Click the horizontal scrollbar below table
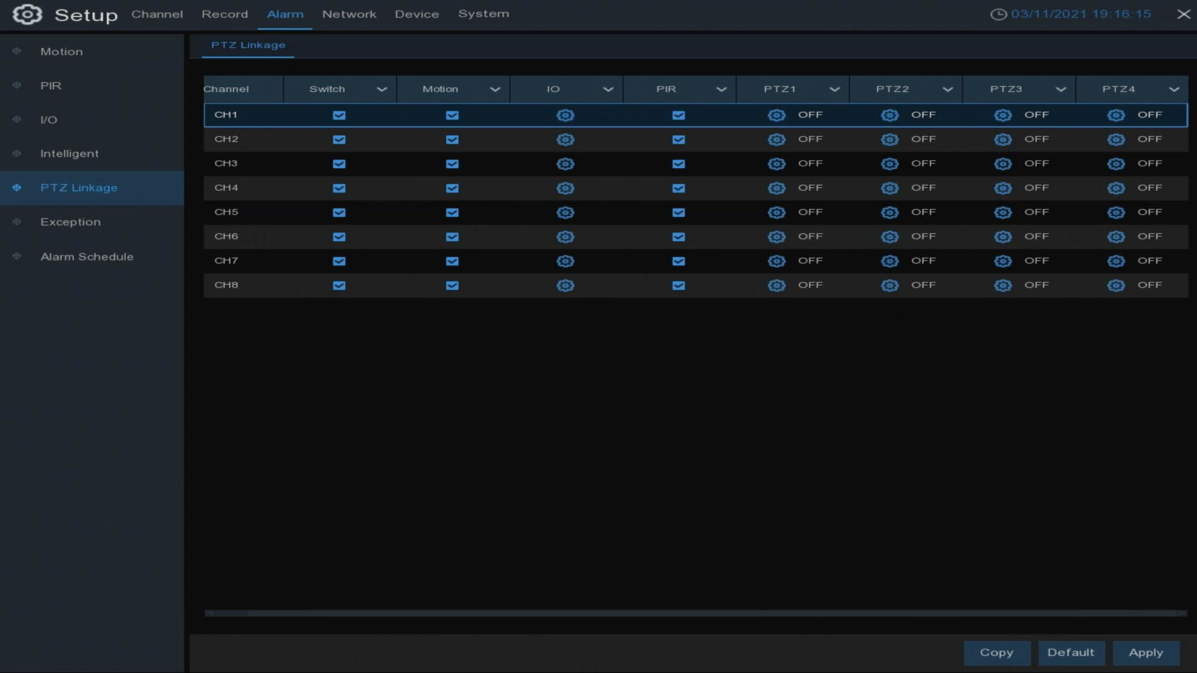The image size is (1197, 673). pos(695,613)
